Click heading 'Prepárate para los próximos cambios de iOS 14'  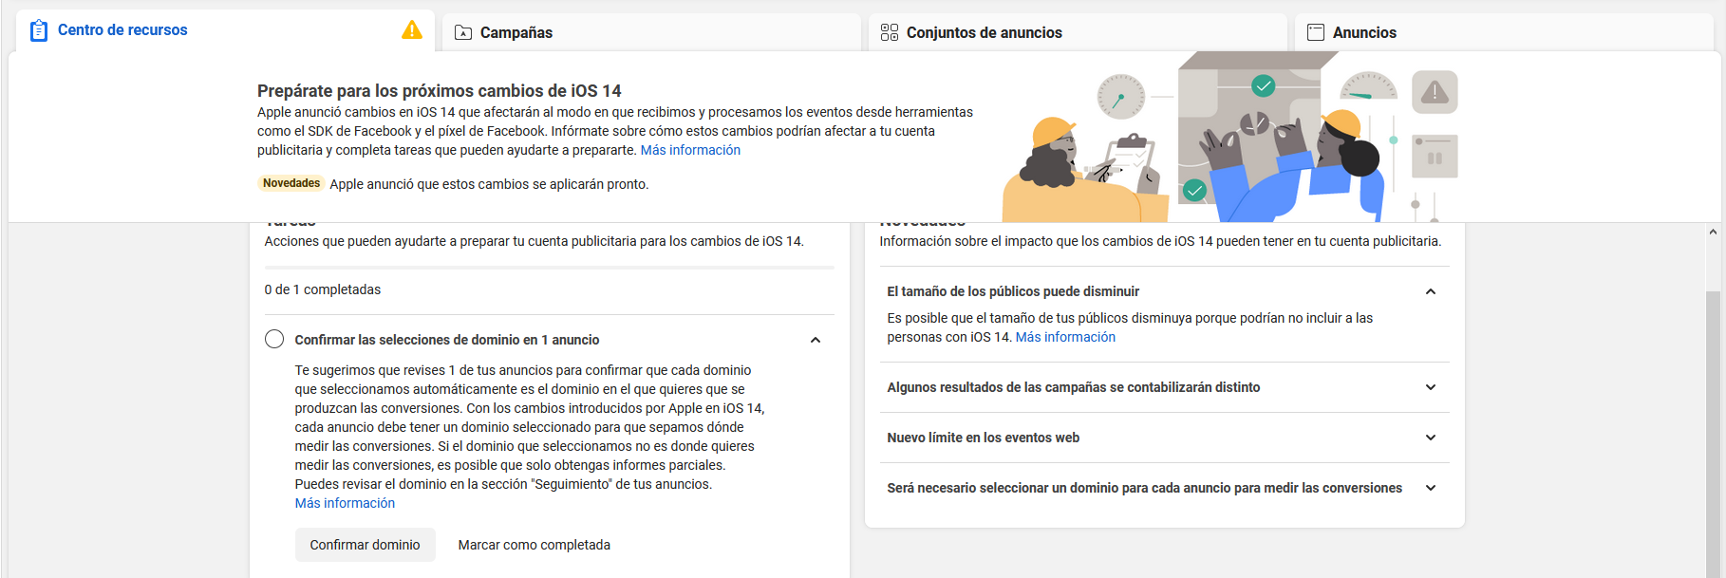pos(440,91)
